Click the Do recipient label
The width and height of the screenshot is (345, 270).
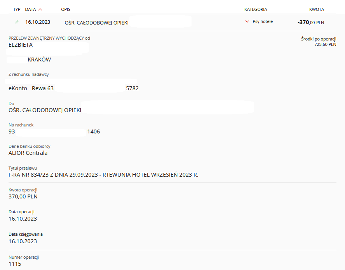coord(11,103)
